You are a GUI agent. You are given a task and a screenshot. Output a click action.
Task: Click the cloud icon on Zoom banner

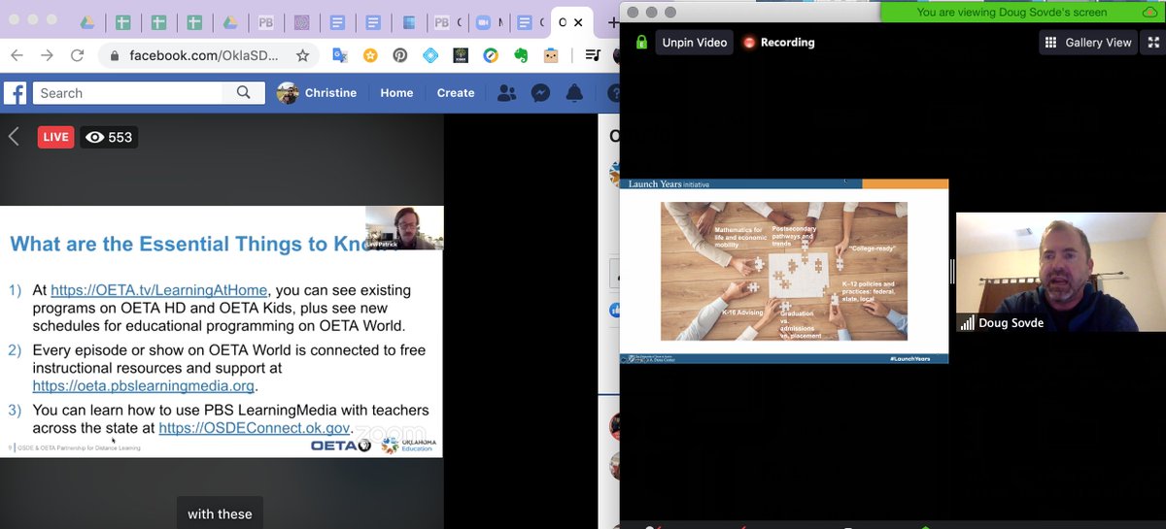[1149, 12]
